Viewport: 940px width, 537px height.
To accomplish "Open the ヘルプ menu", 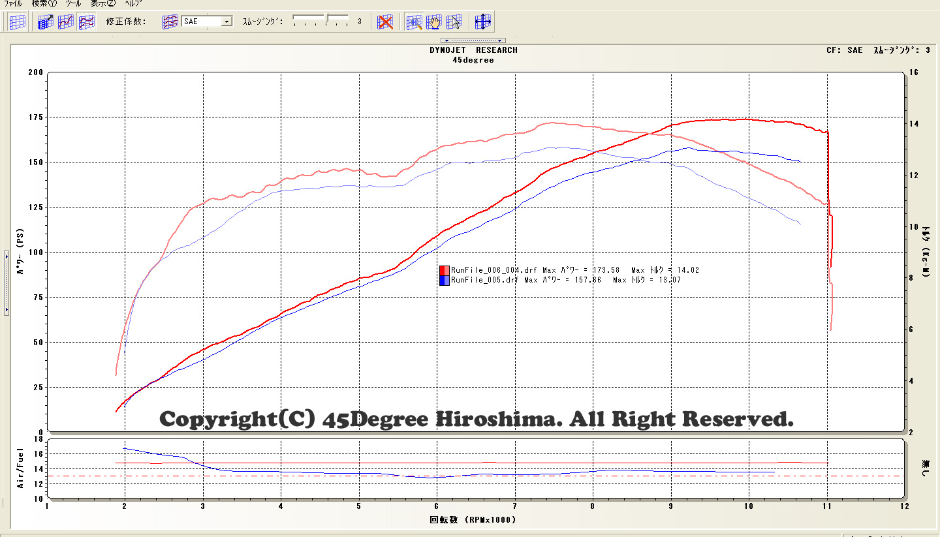I will [134, 3].
